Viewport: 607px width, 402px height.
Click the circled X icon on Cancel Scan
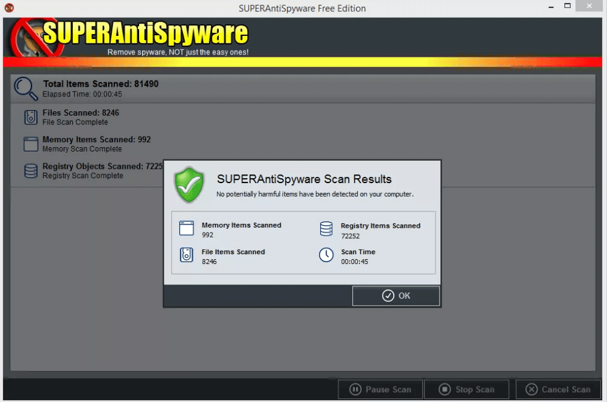point(532,389)
